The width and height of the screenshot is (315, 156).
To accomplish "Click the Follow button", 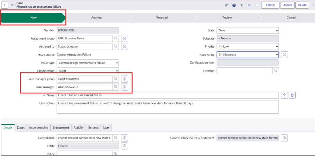I will [270, 5].
